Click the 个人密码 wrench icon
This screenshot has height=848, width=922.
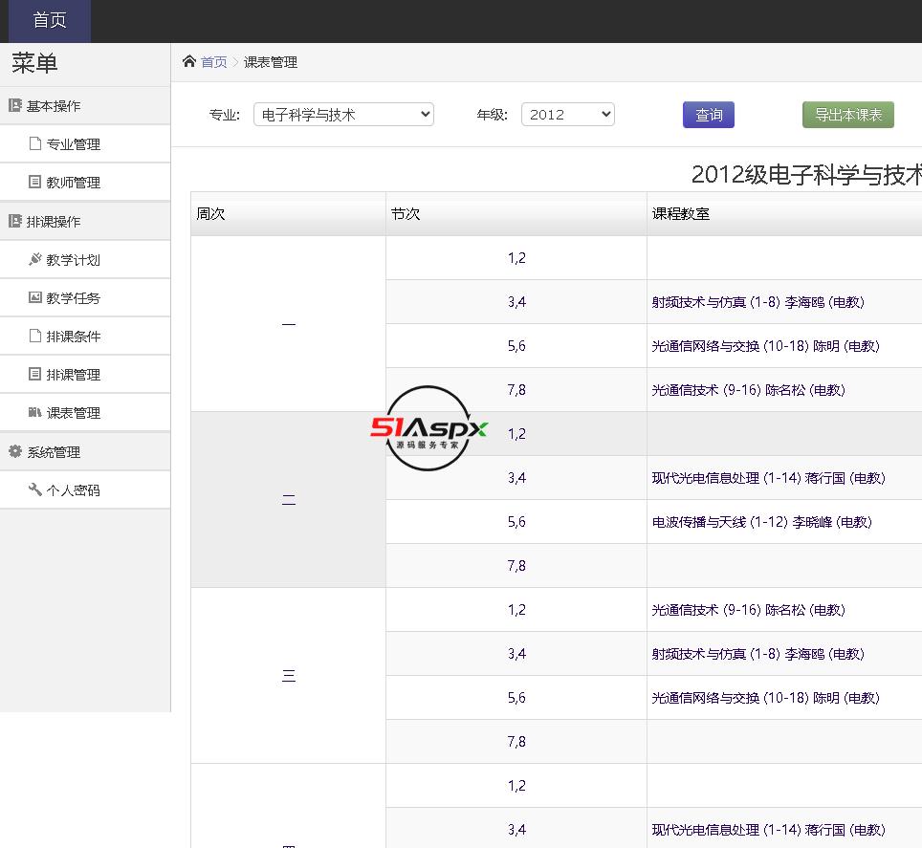click(35, 490)
